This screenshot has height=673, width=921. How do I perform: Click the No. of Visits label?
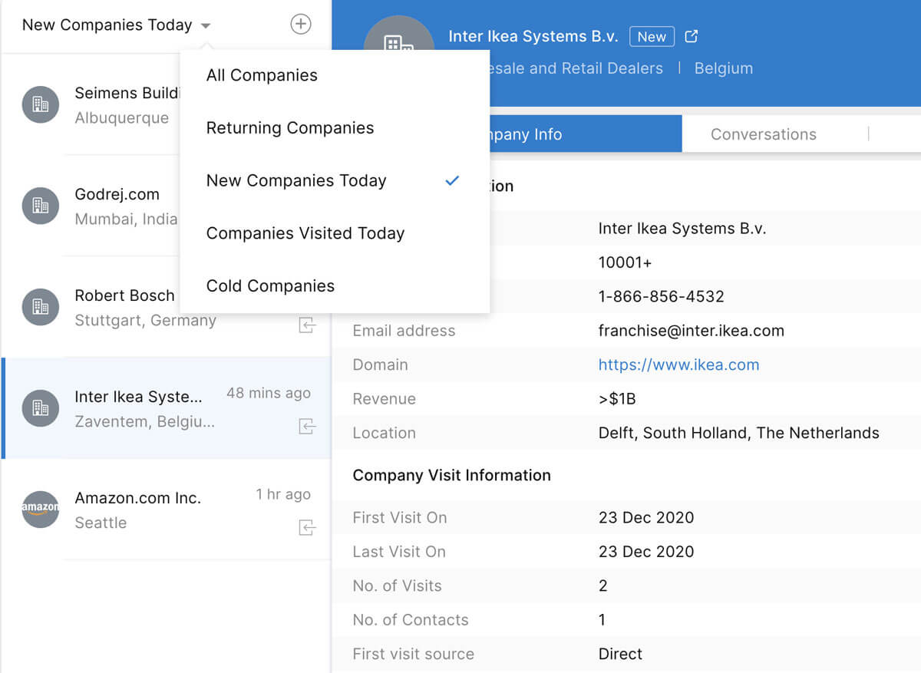click(x=397, y=586)
